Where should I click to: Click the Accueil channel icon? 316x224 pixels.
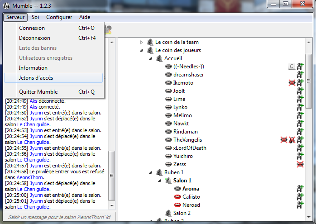pyautogui.click(x=159, y=58)
